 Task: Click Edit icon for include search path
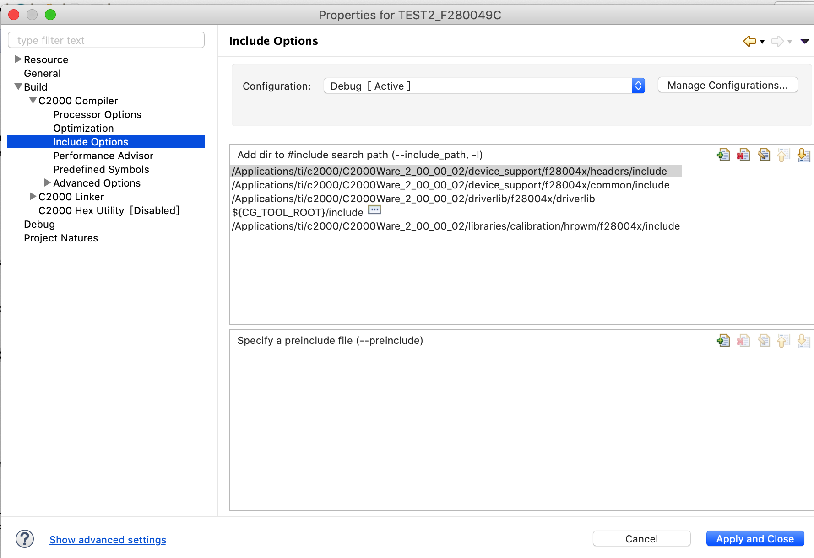[764, 155]
